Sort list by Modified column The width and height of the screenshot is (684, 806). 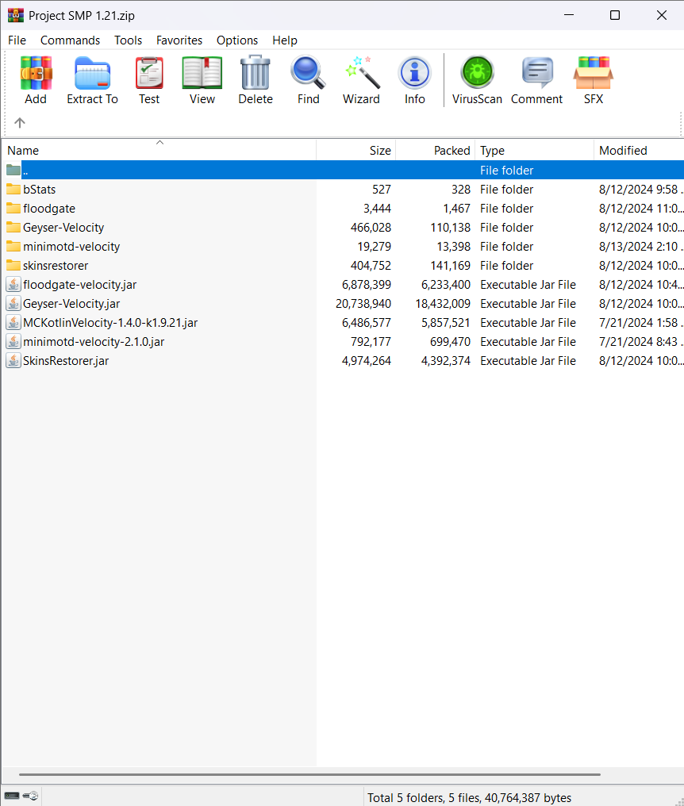(x=639, y=150)
